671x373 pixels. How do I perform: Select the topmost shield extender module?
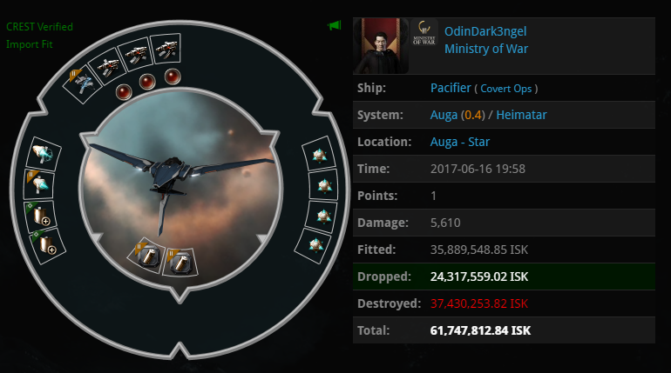41,215
